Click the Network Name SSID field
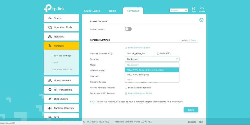Image resolution: width=250 pixels, height=125 pixels. [x=140, y=53]
